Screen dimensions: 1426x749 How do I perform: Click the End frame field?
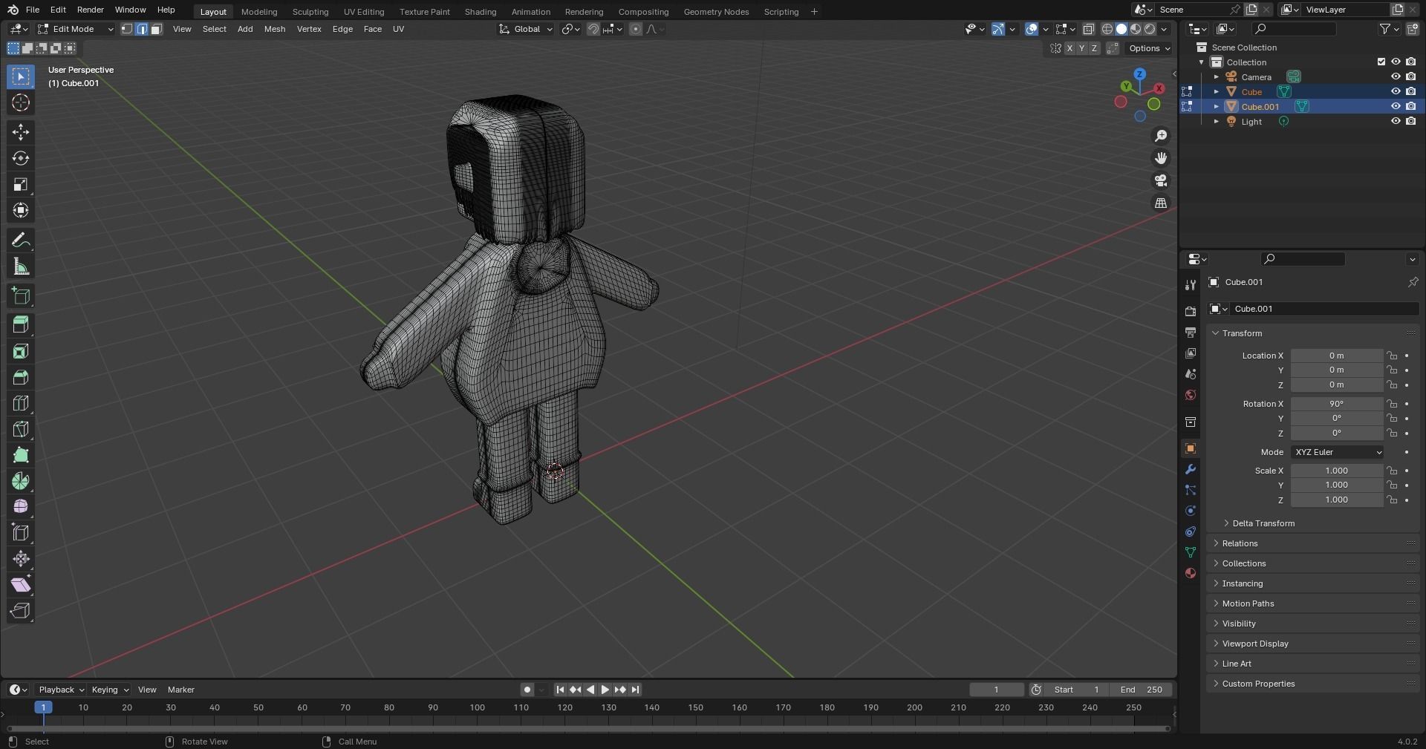pos(1140,690)
